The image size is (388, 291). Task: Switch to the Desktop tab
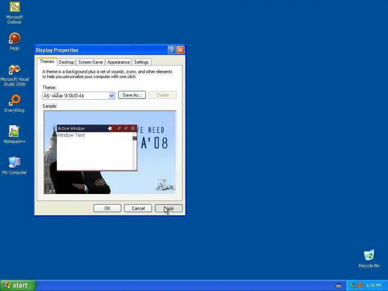(66, 62)
